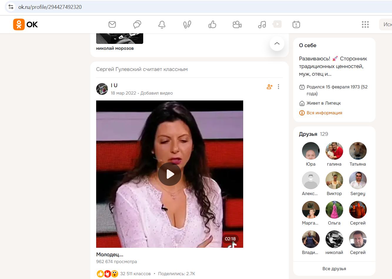Screen dimensions: 392x279
Task: Open the services grid menu icon
Action: tap(365, 24)
